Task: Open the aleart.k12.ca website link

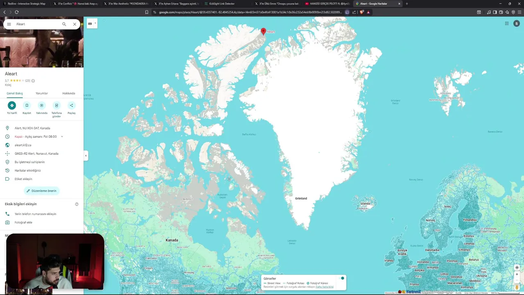Action: pyautogui.click(x=23, y=145)
